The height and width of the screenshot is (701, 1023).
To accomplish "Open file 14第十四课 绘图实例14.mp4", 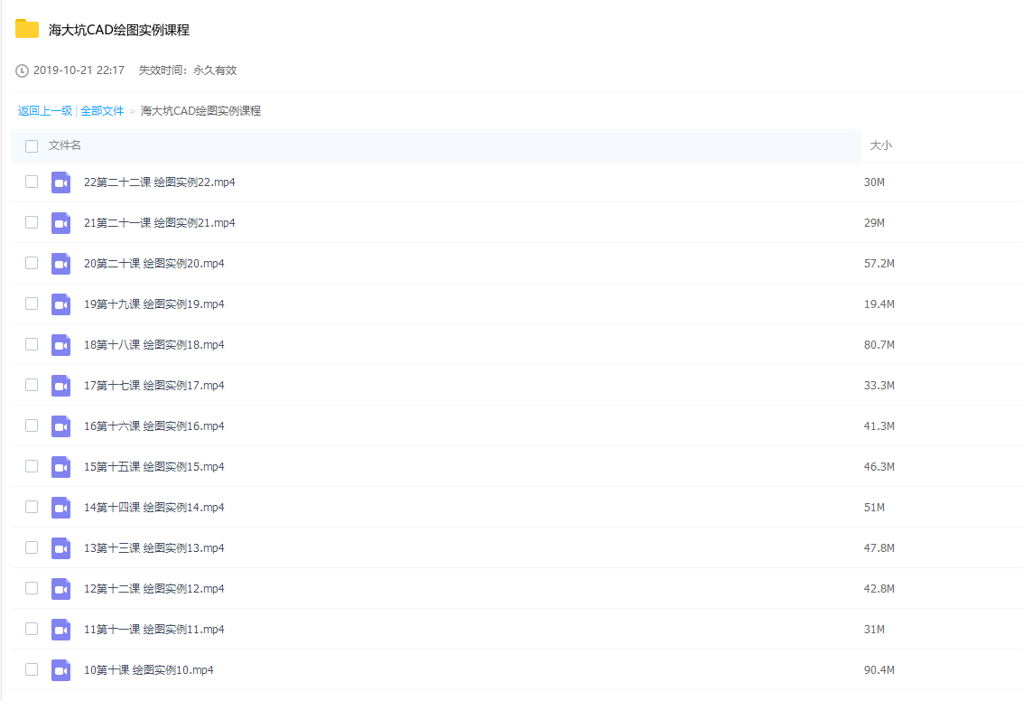I will coord(154,507).
